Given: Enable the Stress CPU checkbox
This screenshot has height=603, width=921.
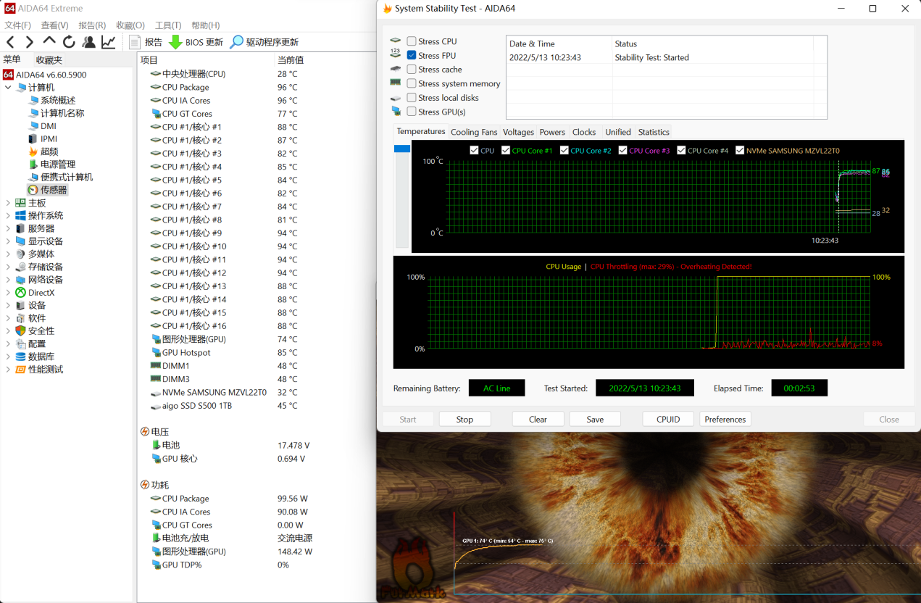Looking at the screenshot, I should click(412, 41).
